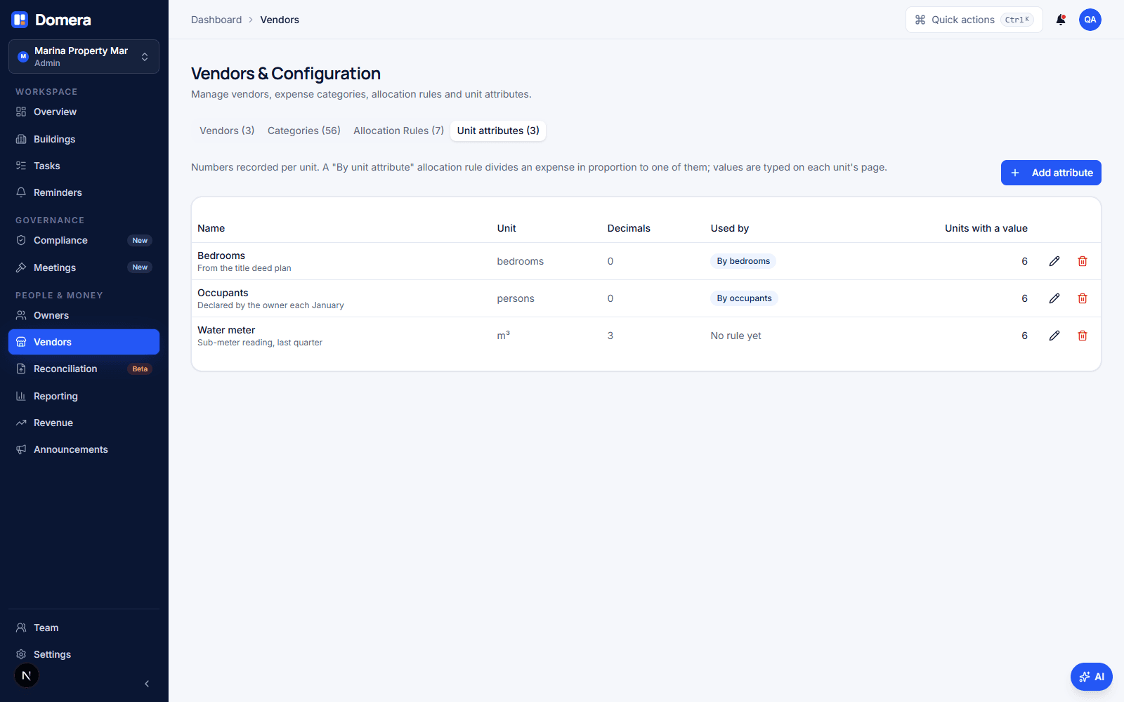The height and width of the screenshot is (702, 1124).
Task: Open Revenue page
Action: [x=84, y=423]
